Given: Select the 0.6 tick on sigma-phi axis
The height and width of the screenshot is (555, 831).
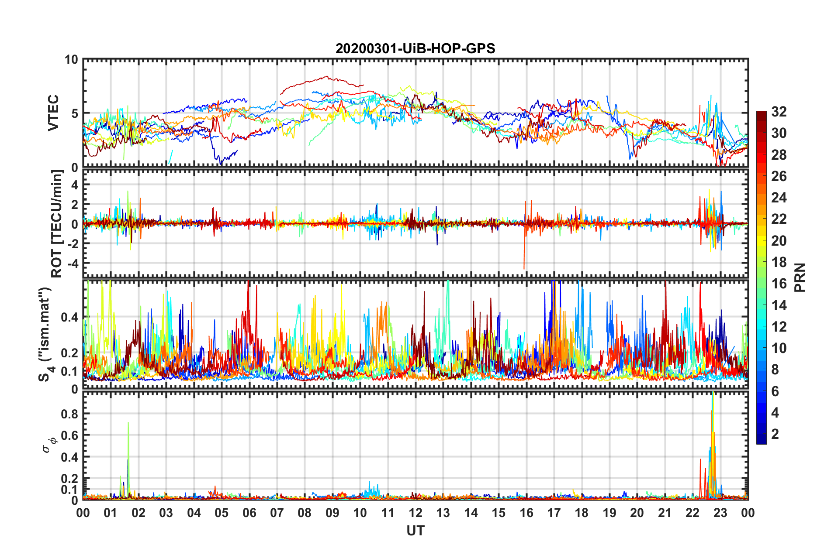Looking at the screenshot, I should [69, 435].
